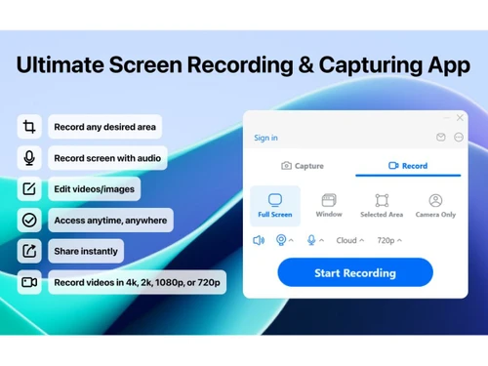This screenshot has height=366, width=488.
Task: Click the Sign in link
Action: [265, 138]
